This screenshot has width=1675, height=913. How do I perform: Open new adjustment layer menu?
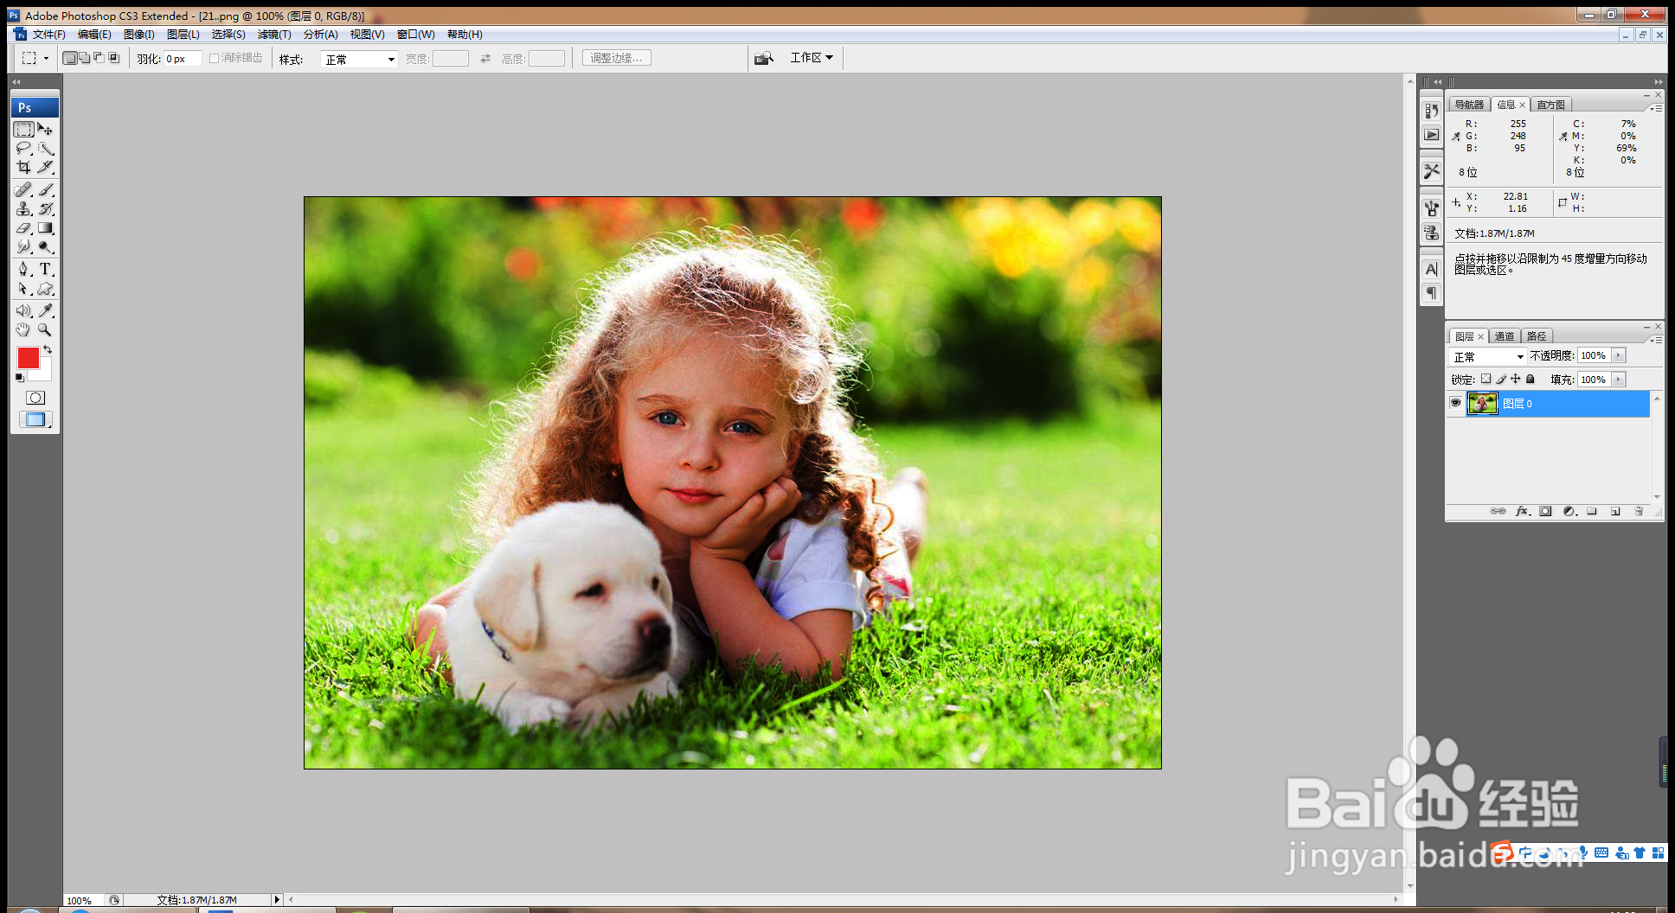pos(1569,512)
